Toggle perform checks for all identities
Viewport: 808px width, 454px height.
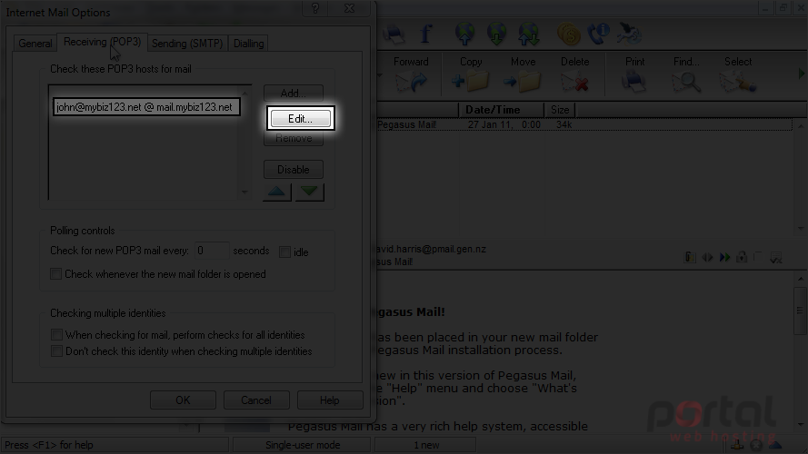[x=56, y=335]
